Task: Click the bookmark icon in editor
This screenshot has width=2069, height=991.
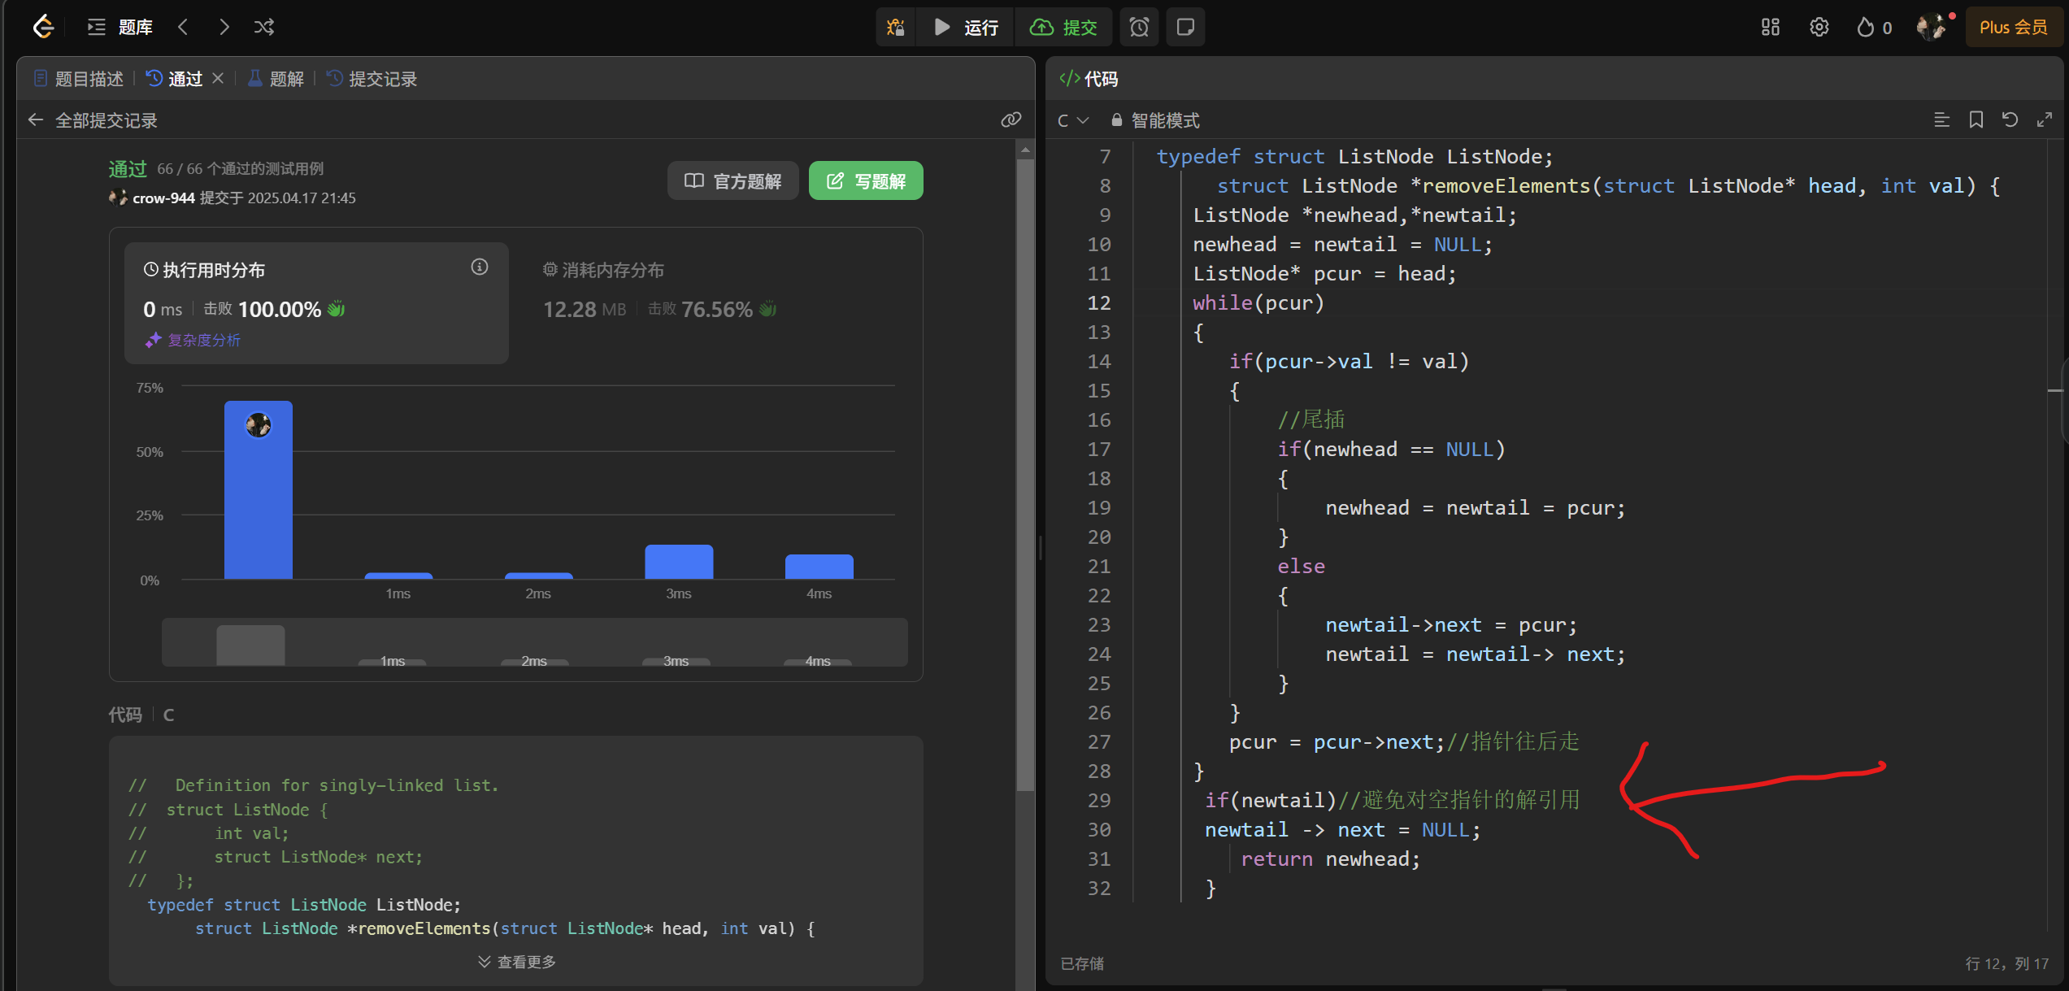Action: pos(1976,120)
